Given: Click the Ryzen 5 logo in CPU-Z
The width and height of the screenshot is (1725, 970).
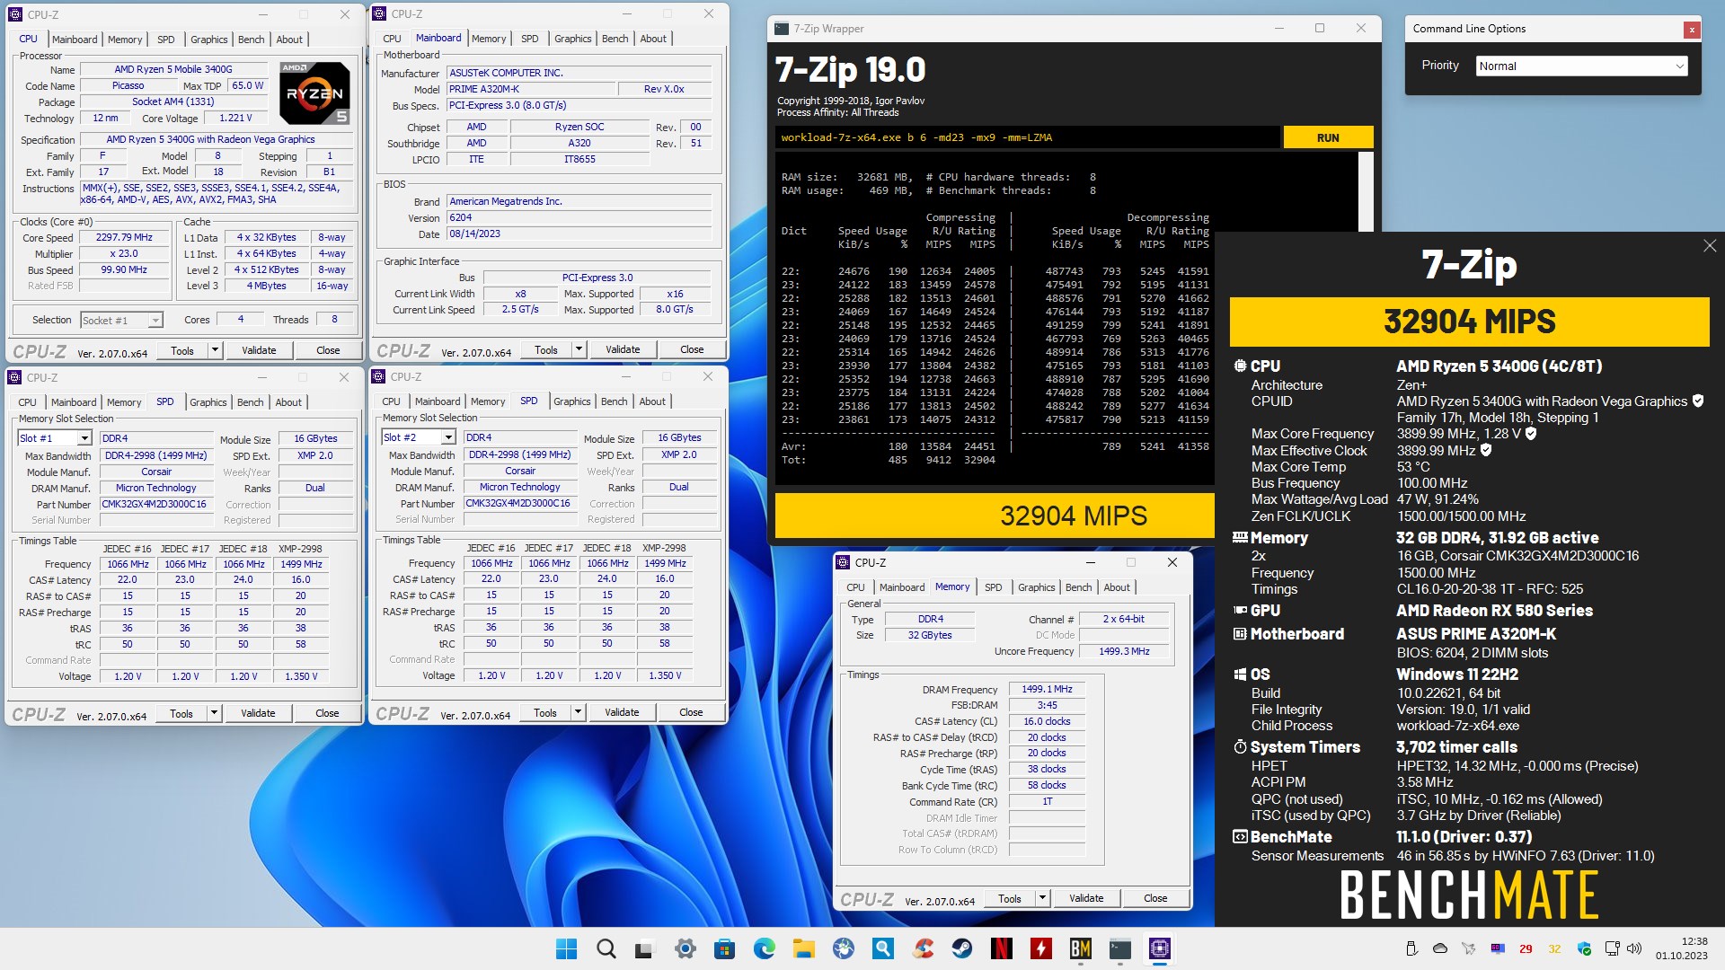Looking at the screenshot, I should coord(314,93).
